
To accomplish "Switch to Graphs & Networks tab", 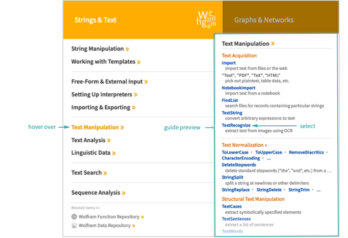I will click(x=264, y=20).
